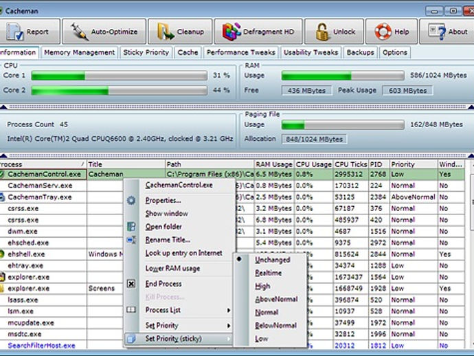The width and height of the screenshot is (474, 356).
Task: Sort by the CPU Usage column header
Action: [x=313, y=164]
